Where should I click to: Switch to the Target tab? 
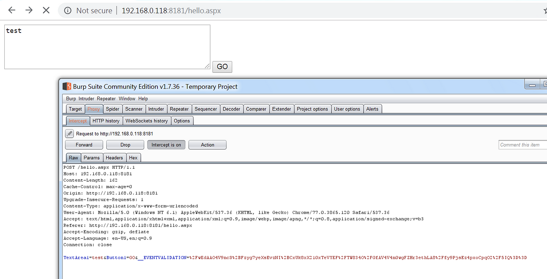pos(75,109)
